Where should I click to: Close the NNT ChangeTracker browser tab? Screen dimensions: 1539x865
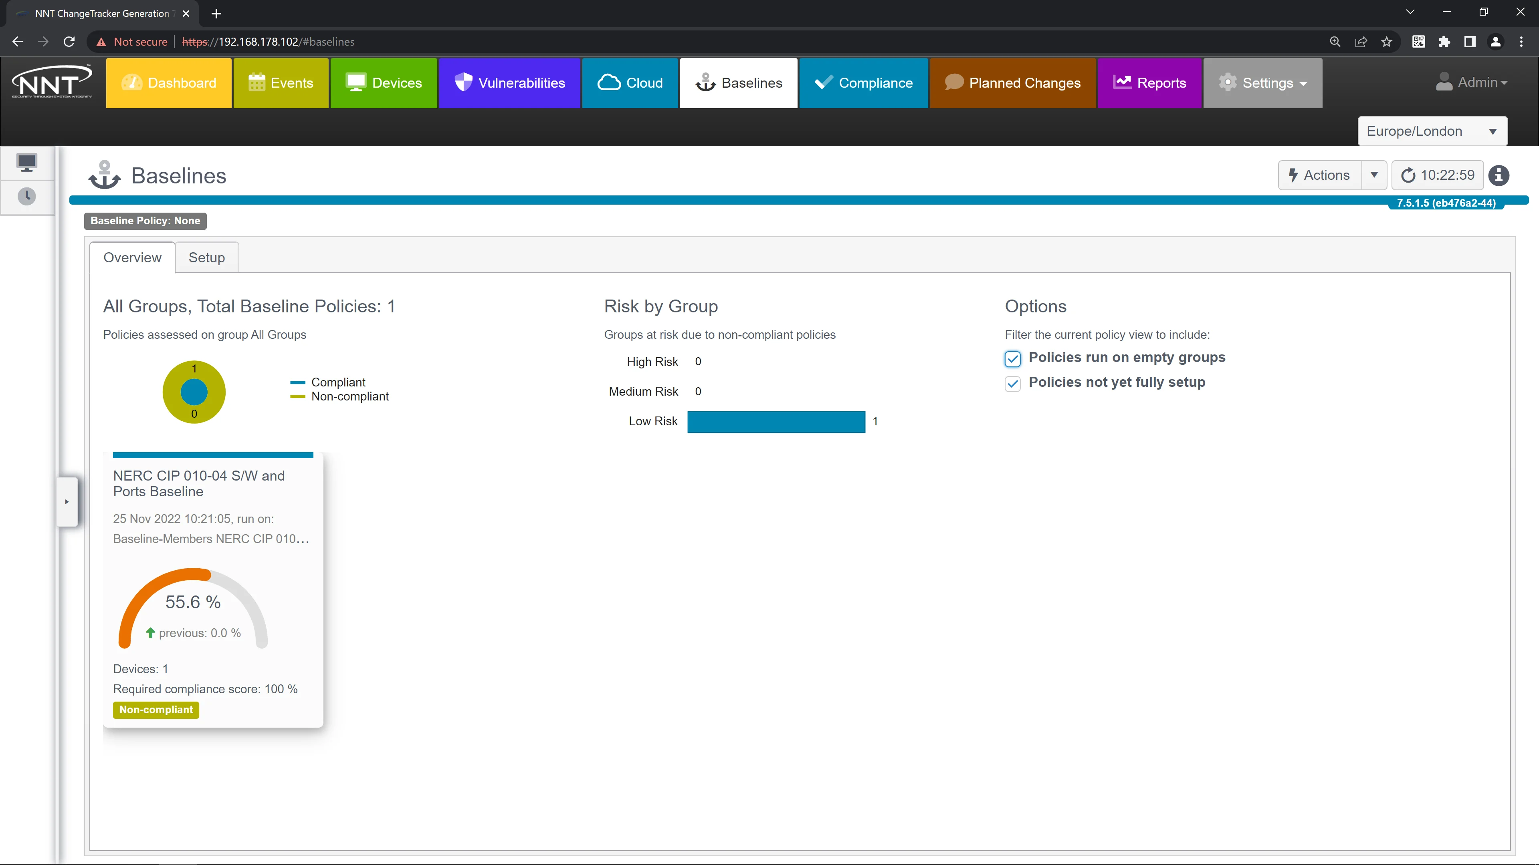click(x=186, y=13)
